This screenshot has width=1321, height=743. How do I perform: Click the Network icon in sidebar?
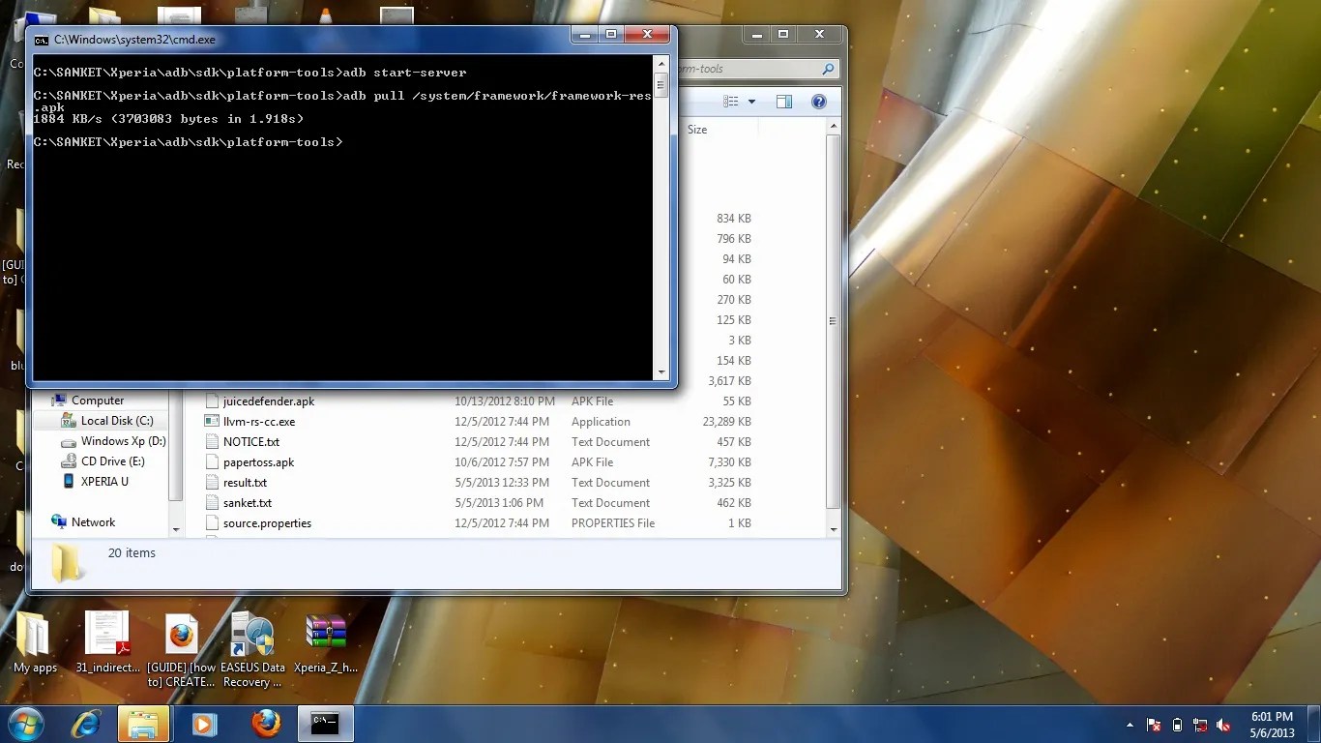pos(58,522)
